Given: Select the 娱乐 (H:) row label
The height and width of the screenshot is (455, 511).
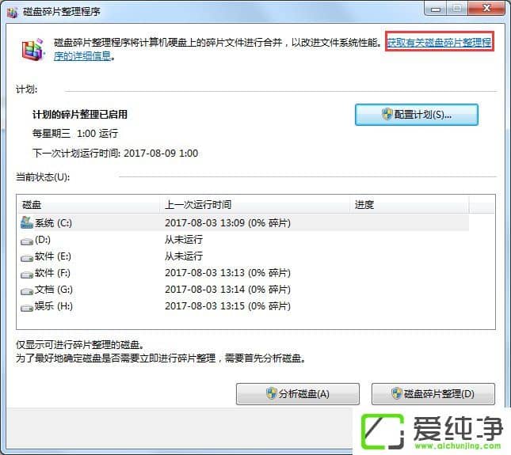Looking at the screenshot, I should 53,306.
